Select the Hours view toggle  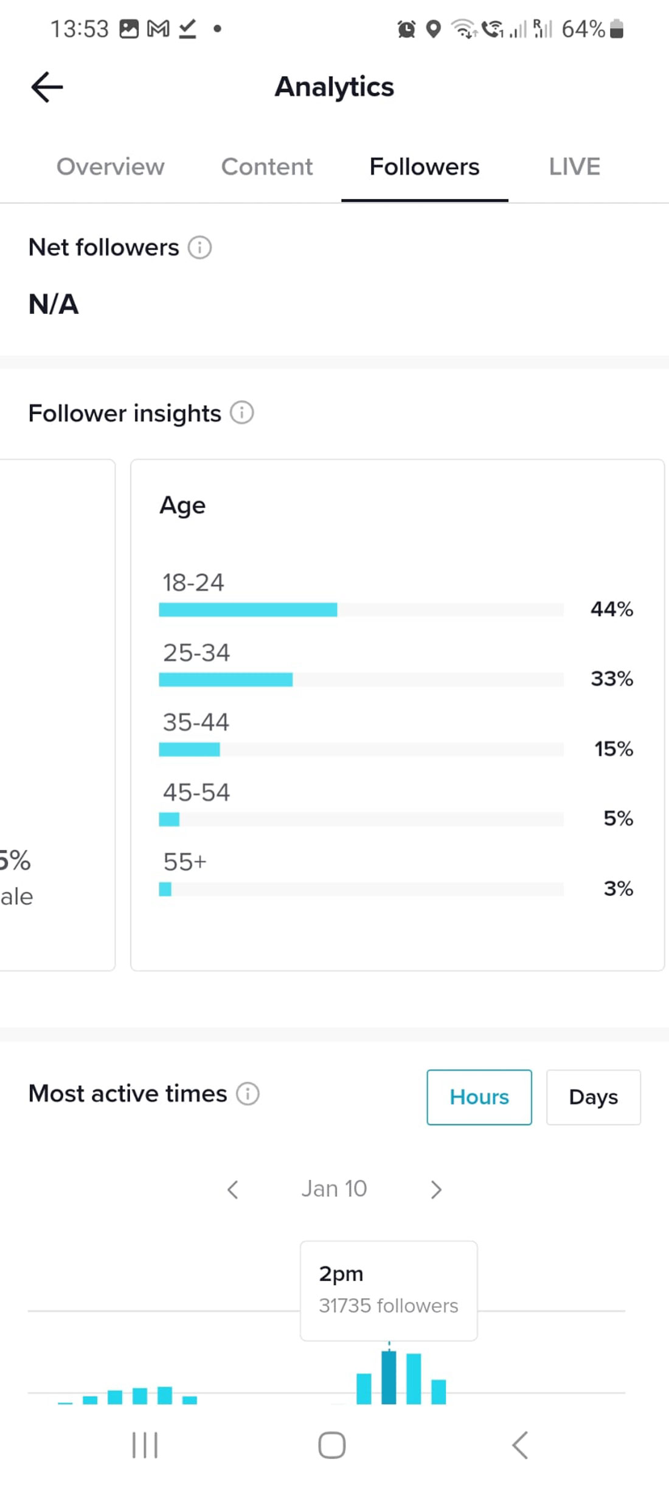pos(479,1097)
